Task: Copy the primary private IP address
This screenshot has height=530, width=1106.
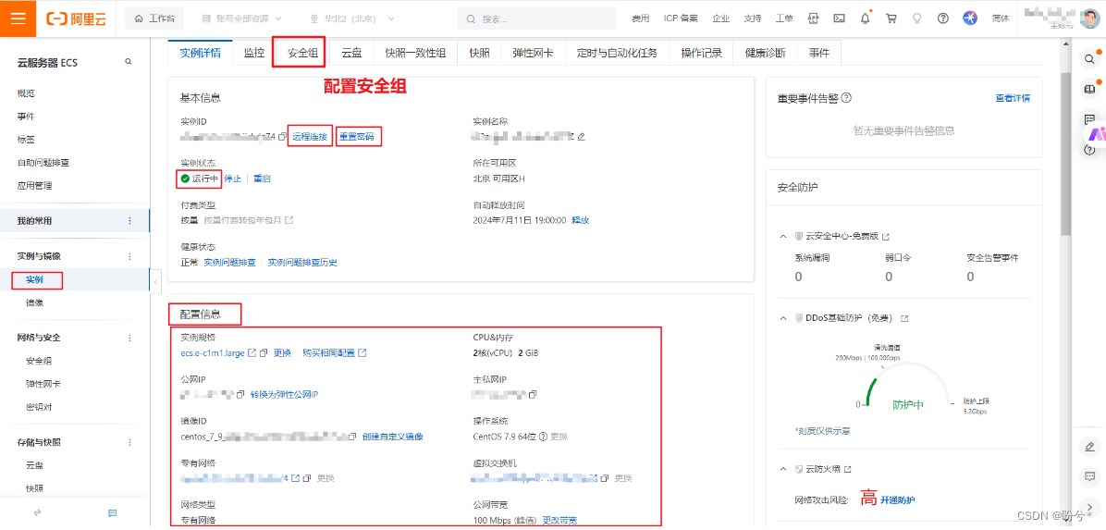Action: point(534,394)
